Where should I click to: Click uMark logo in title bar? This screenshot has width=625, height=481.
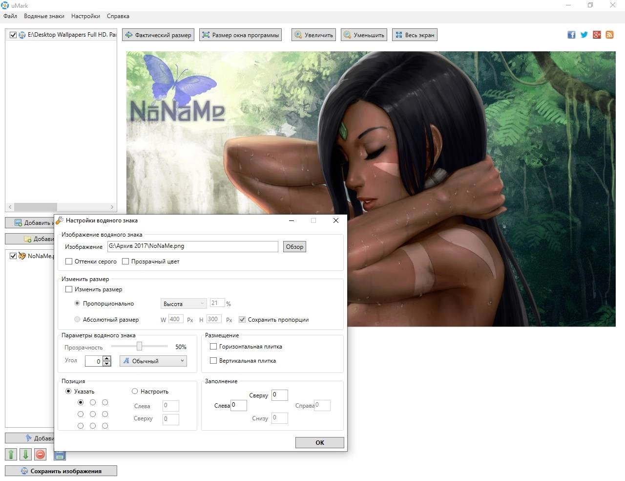coord(5,5)
